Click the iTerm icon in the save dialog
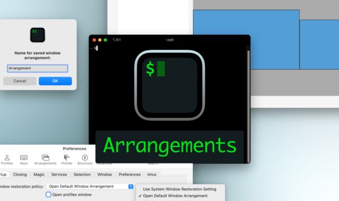Viewport: 339px width, 201px height. pos(38,35)
